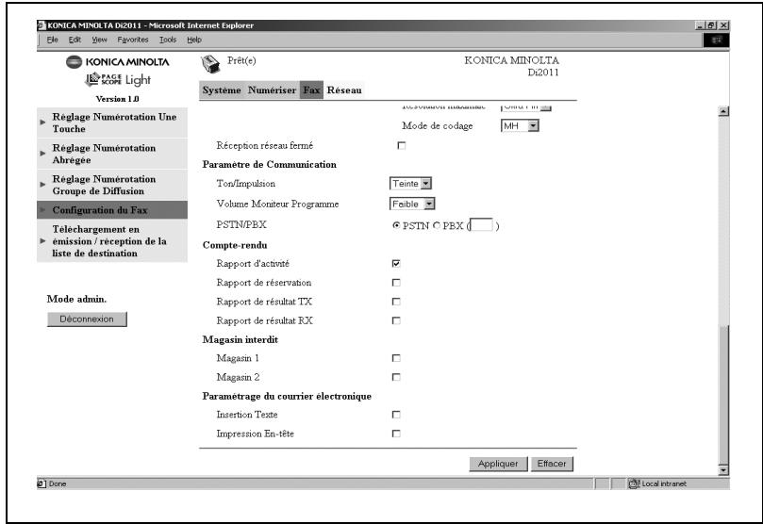Open the Ton/Impulsion dropdown
This screenshot has width=763, height=524.
pos(410,183)
